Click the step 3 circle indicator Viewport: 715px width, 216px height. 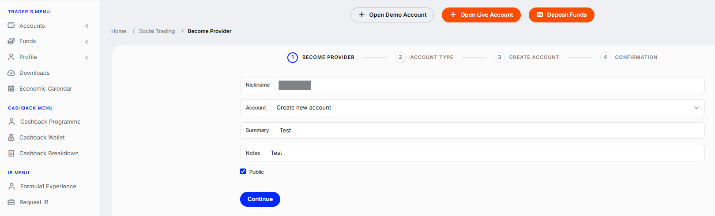point(499,58)
